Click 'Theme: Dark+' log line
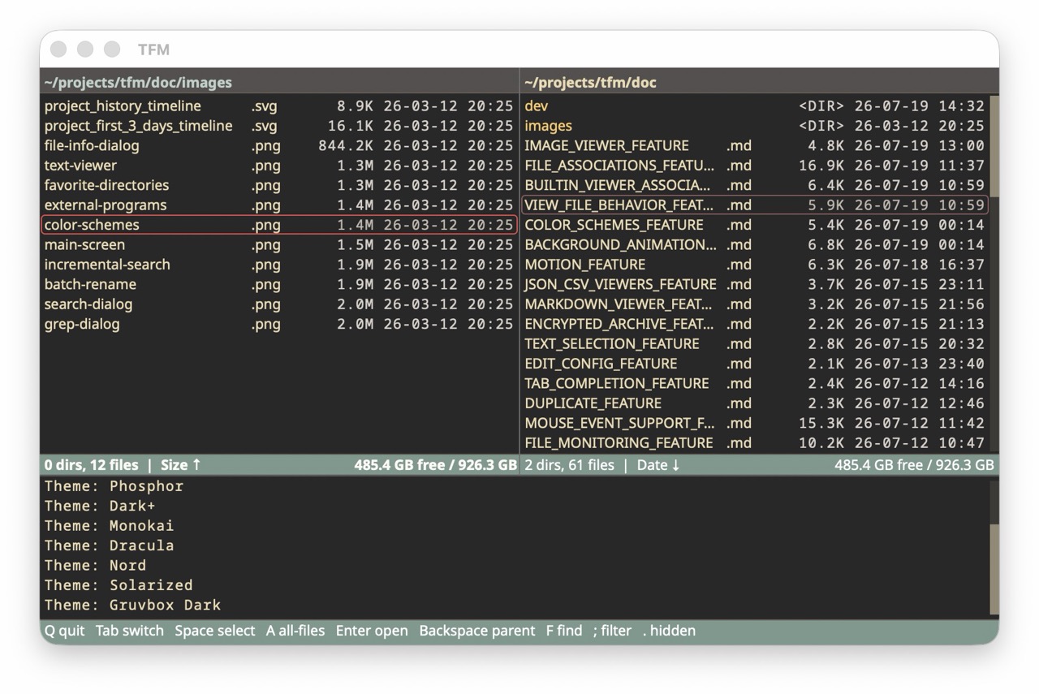 tap(100, 506)
